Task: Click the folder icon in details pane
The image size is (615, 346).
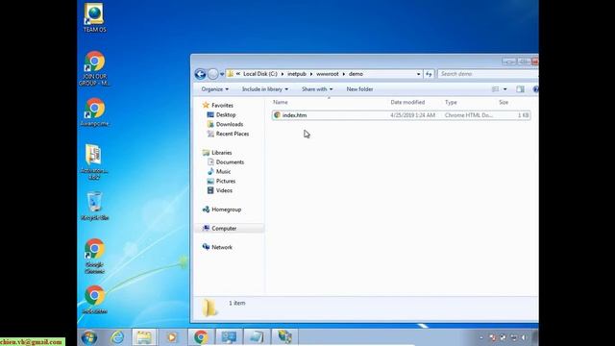Action: tap(209, 308)
